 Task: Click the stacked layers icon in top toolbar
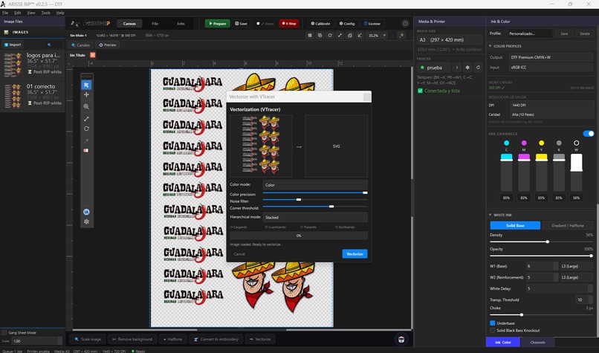coord(349,35)
